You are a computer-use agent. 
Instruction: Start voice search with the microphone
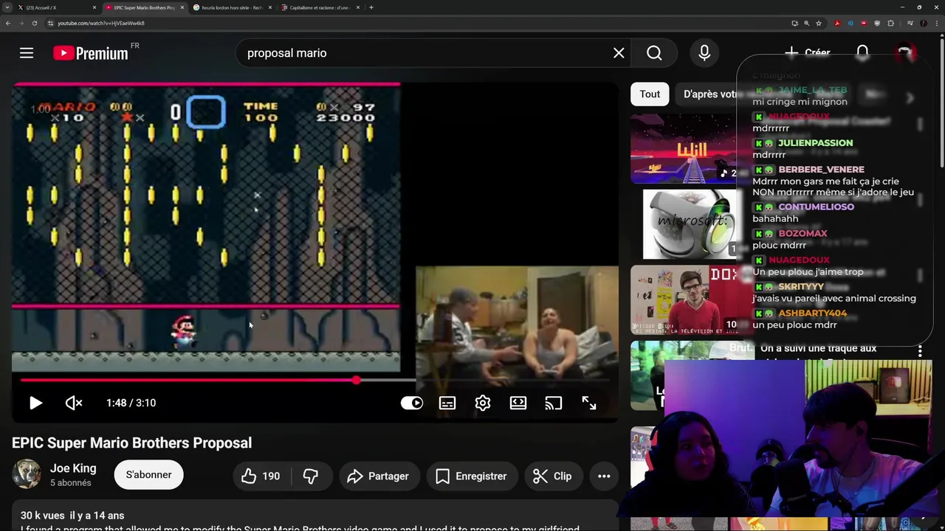point(704,53)
